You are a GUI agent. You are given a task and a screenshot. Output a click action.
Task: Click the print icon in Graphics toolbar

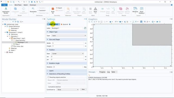click(160, 22)
